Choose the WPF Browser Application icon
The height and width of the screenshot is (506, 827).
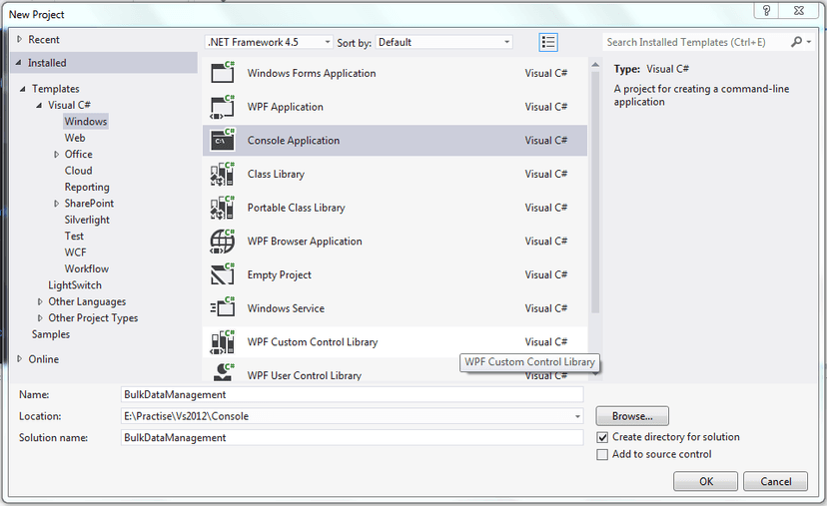pos(223,242)
